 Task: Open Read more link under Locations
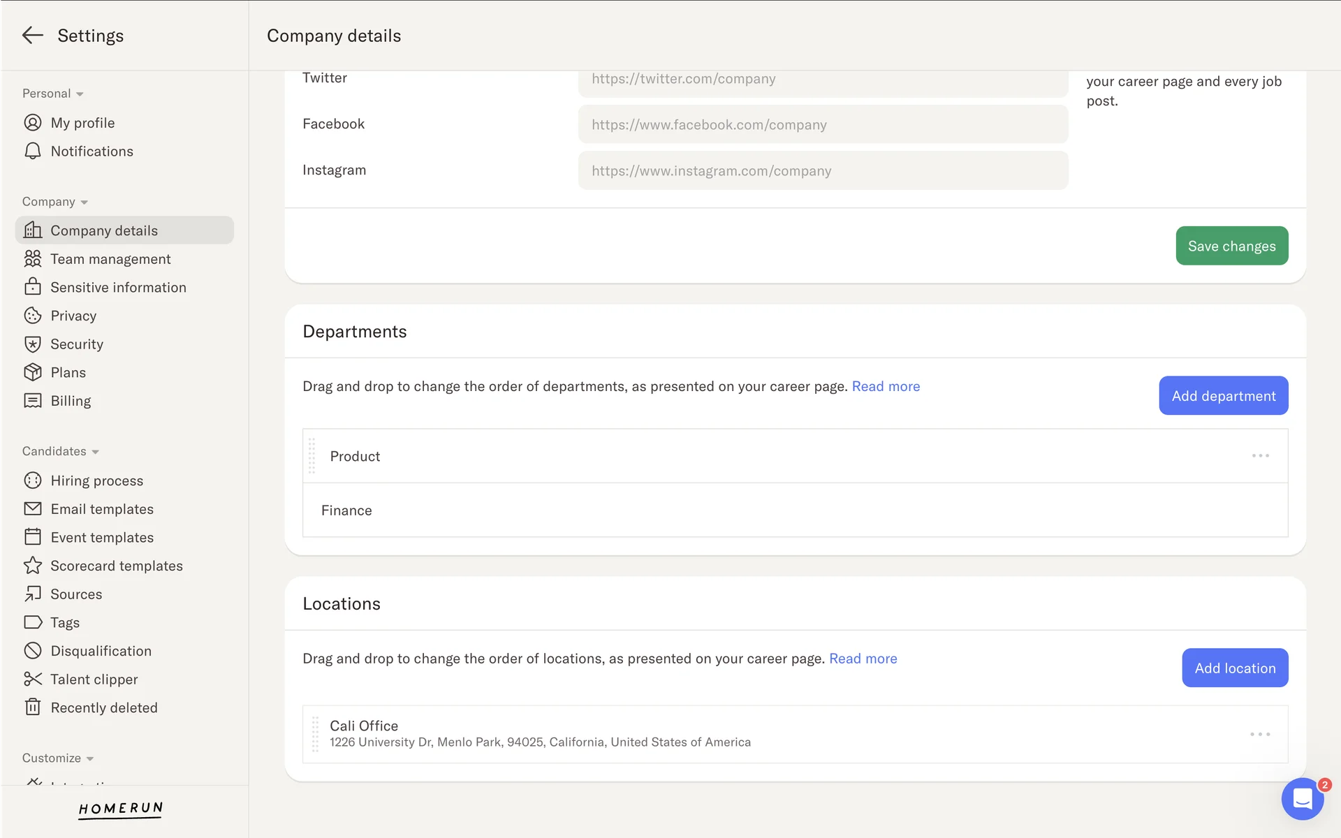point(863,659)
